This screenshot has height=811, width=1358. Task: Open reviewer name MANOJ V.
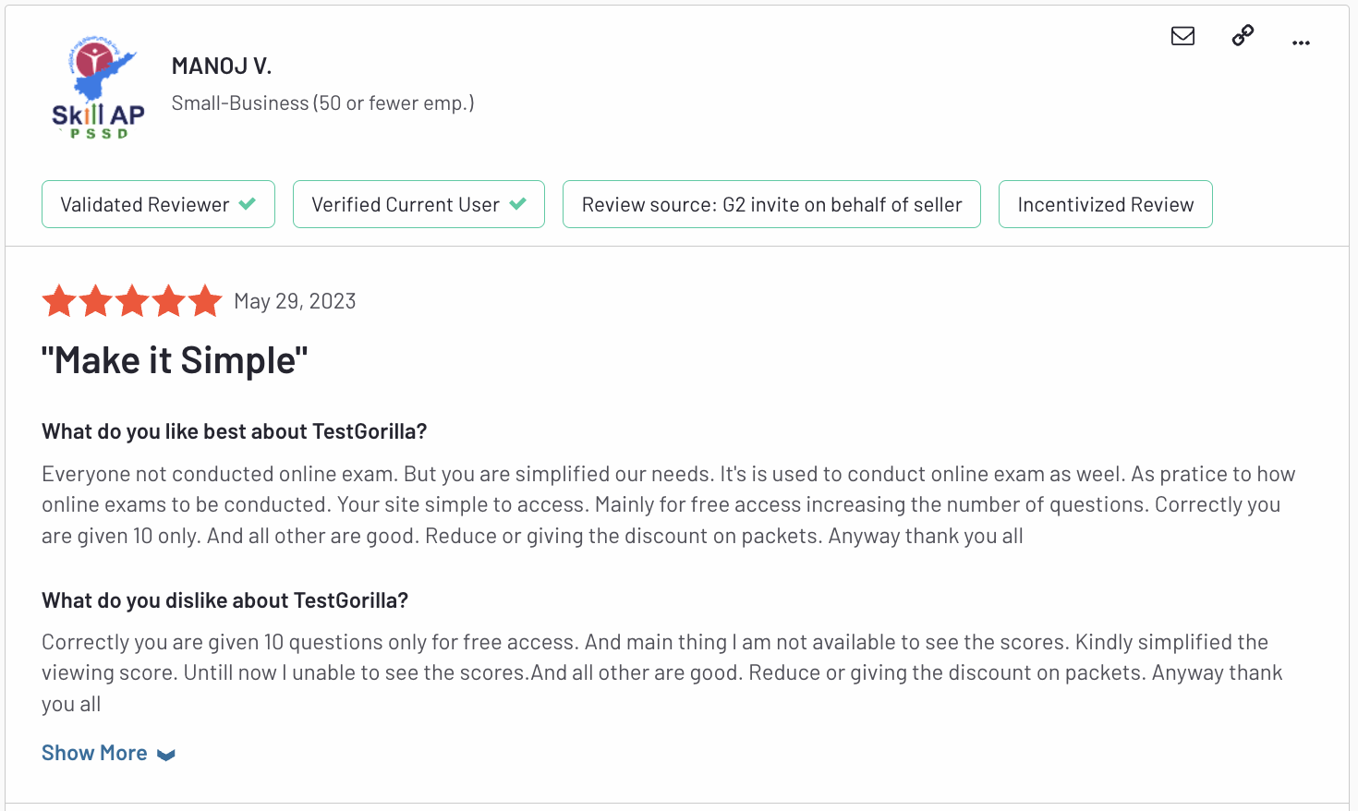point(222,66)
